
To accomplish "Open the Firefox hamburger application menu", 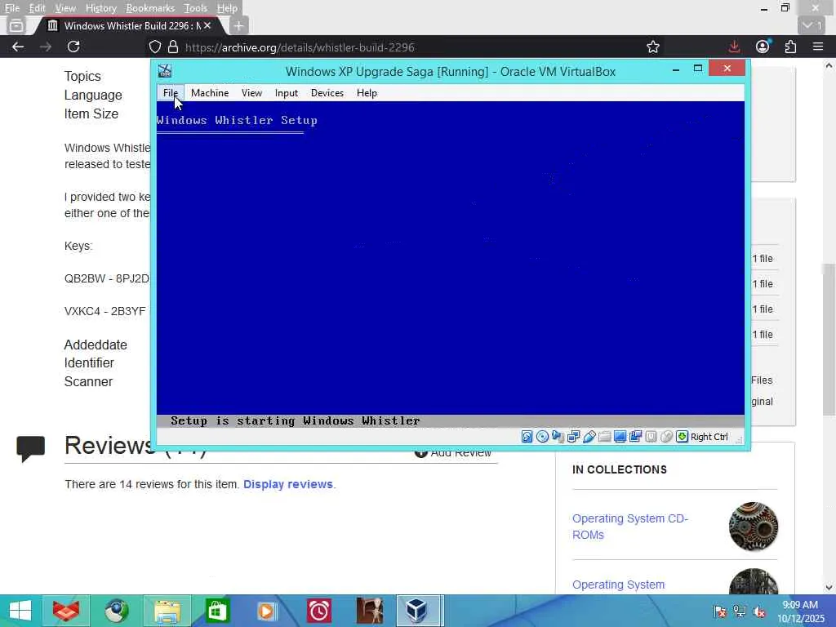I will click(818, 47).
